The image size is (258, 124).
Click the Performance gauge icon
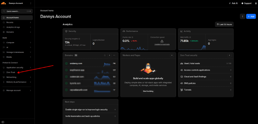click(124, 31)
